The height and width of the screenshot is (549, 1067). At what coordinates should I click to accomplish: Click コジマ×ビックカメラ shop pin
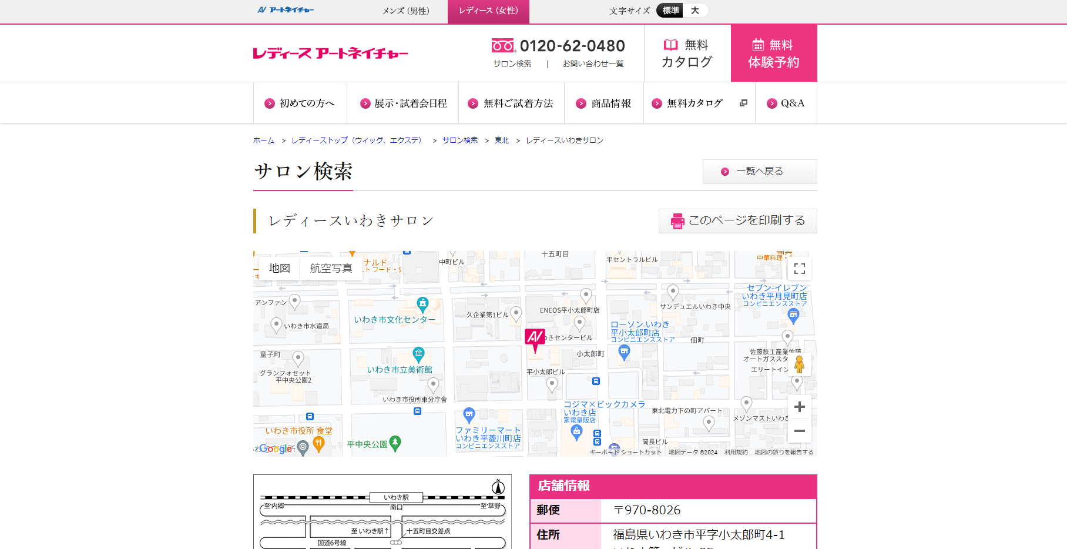(576, 433)
